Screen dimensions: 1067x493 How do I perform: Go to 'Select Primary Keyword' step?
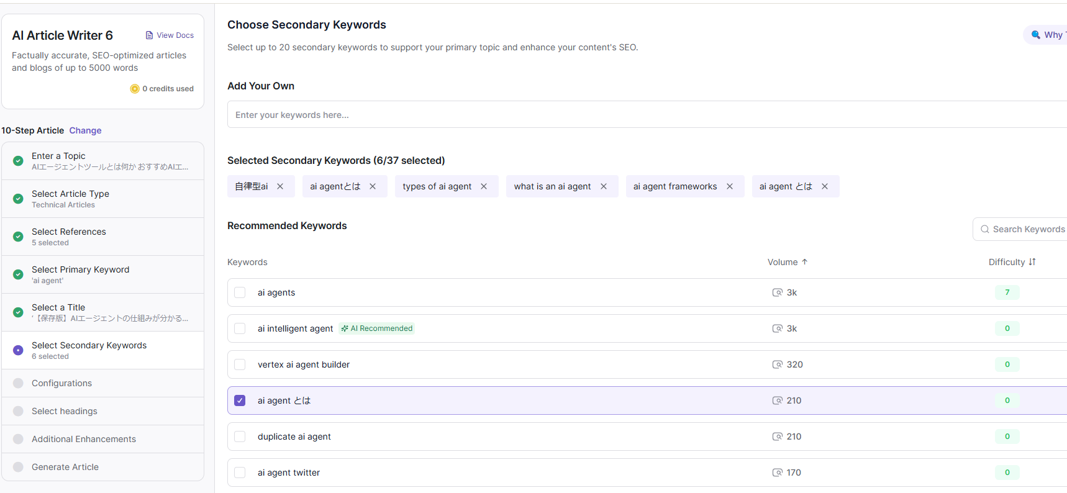click(x=80, y=274)
